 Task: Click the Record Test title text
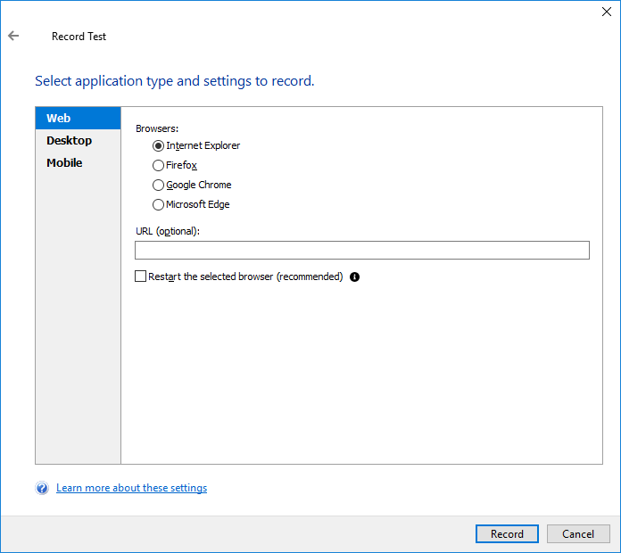coord(79,37)
